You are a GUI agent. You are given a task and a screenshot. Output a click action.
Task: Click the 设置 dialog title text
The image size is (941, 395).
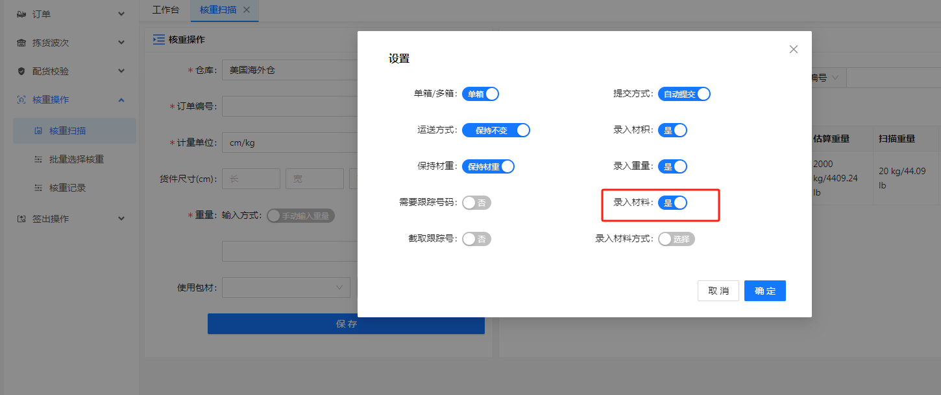(x=399, y=59)
